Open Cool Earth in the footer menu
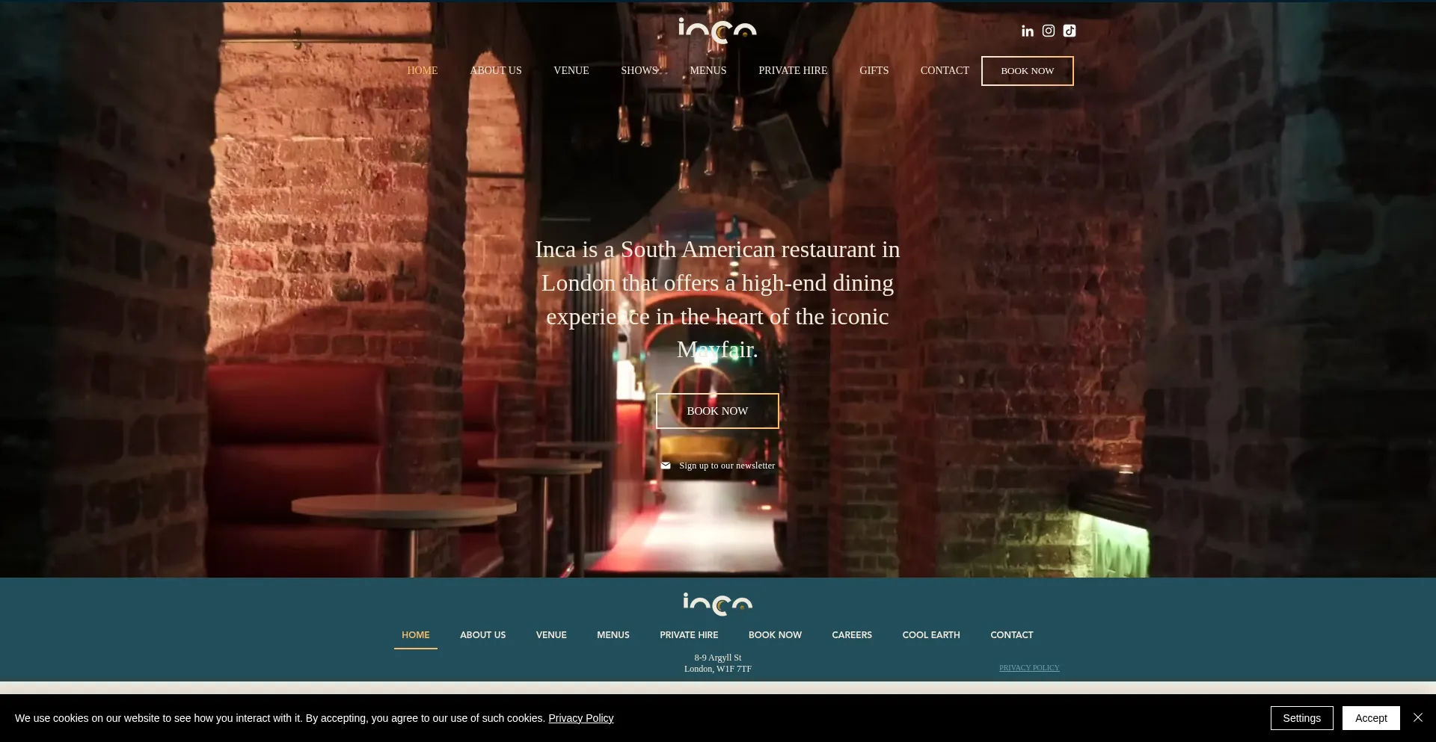This screenshot has width=1436, height=742. (930, 635)
